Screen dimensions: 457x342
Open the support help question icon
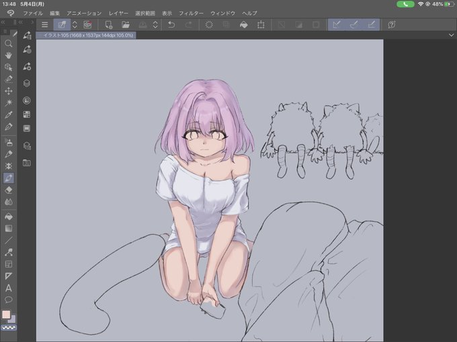pyautogui.click(x=392, y=25)
